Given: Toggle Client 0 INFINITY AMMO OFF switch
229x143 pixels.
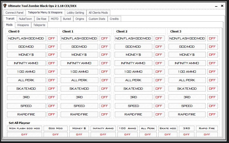Looking at the screenshot, I should point(52,63).
